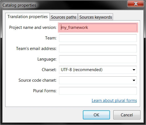
Task: Switch to the Sources paths tab
Action: point(64,17)
